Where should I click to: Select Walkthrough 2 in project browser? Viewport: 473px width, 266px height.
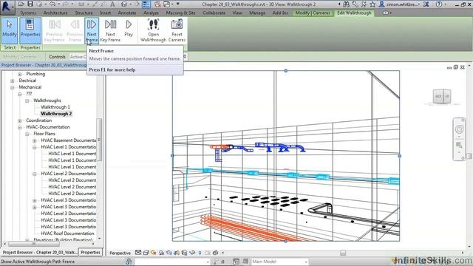click(56, 114)
